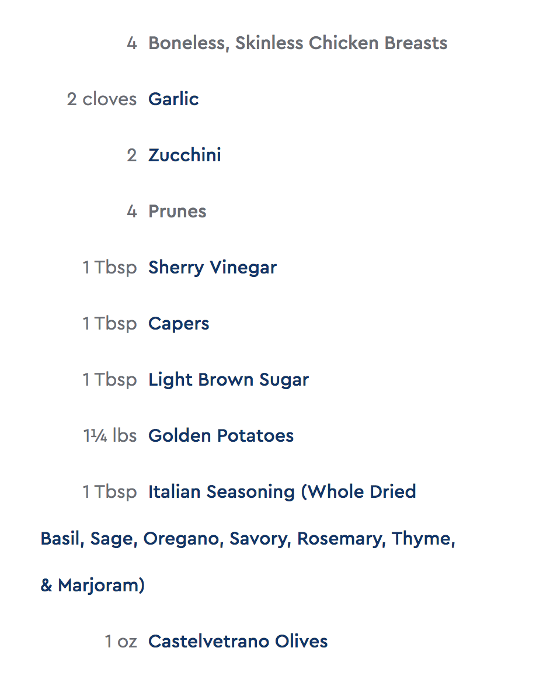Open the Golden Potatoes link
This screenshot has width=550, height=686.
[x=221, y=436]
